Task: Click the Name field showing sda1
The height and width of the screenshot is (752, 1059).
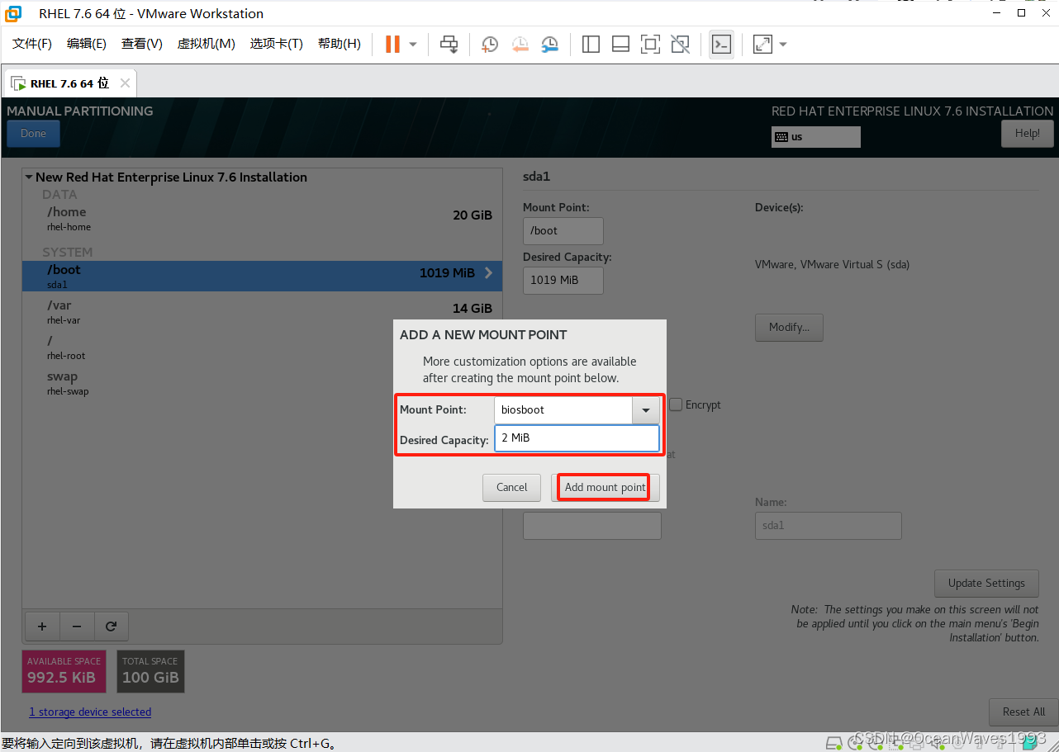Action: [829, 525]
